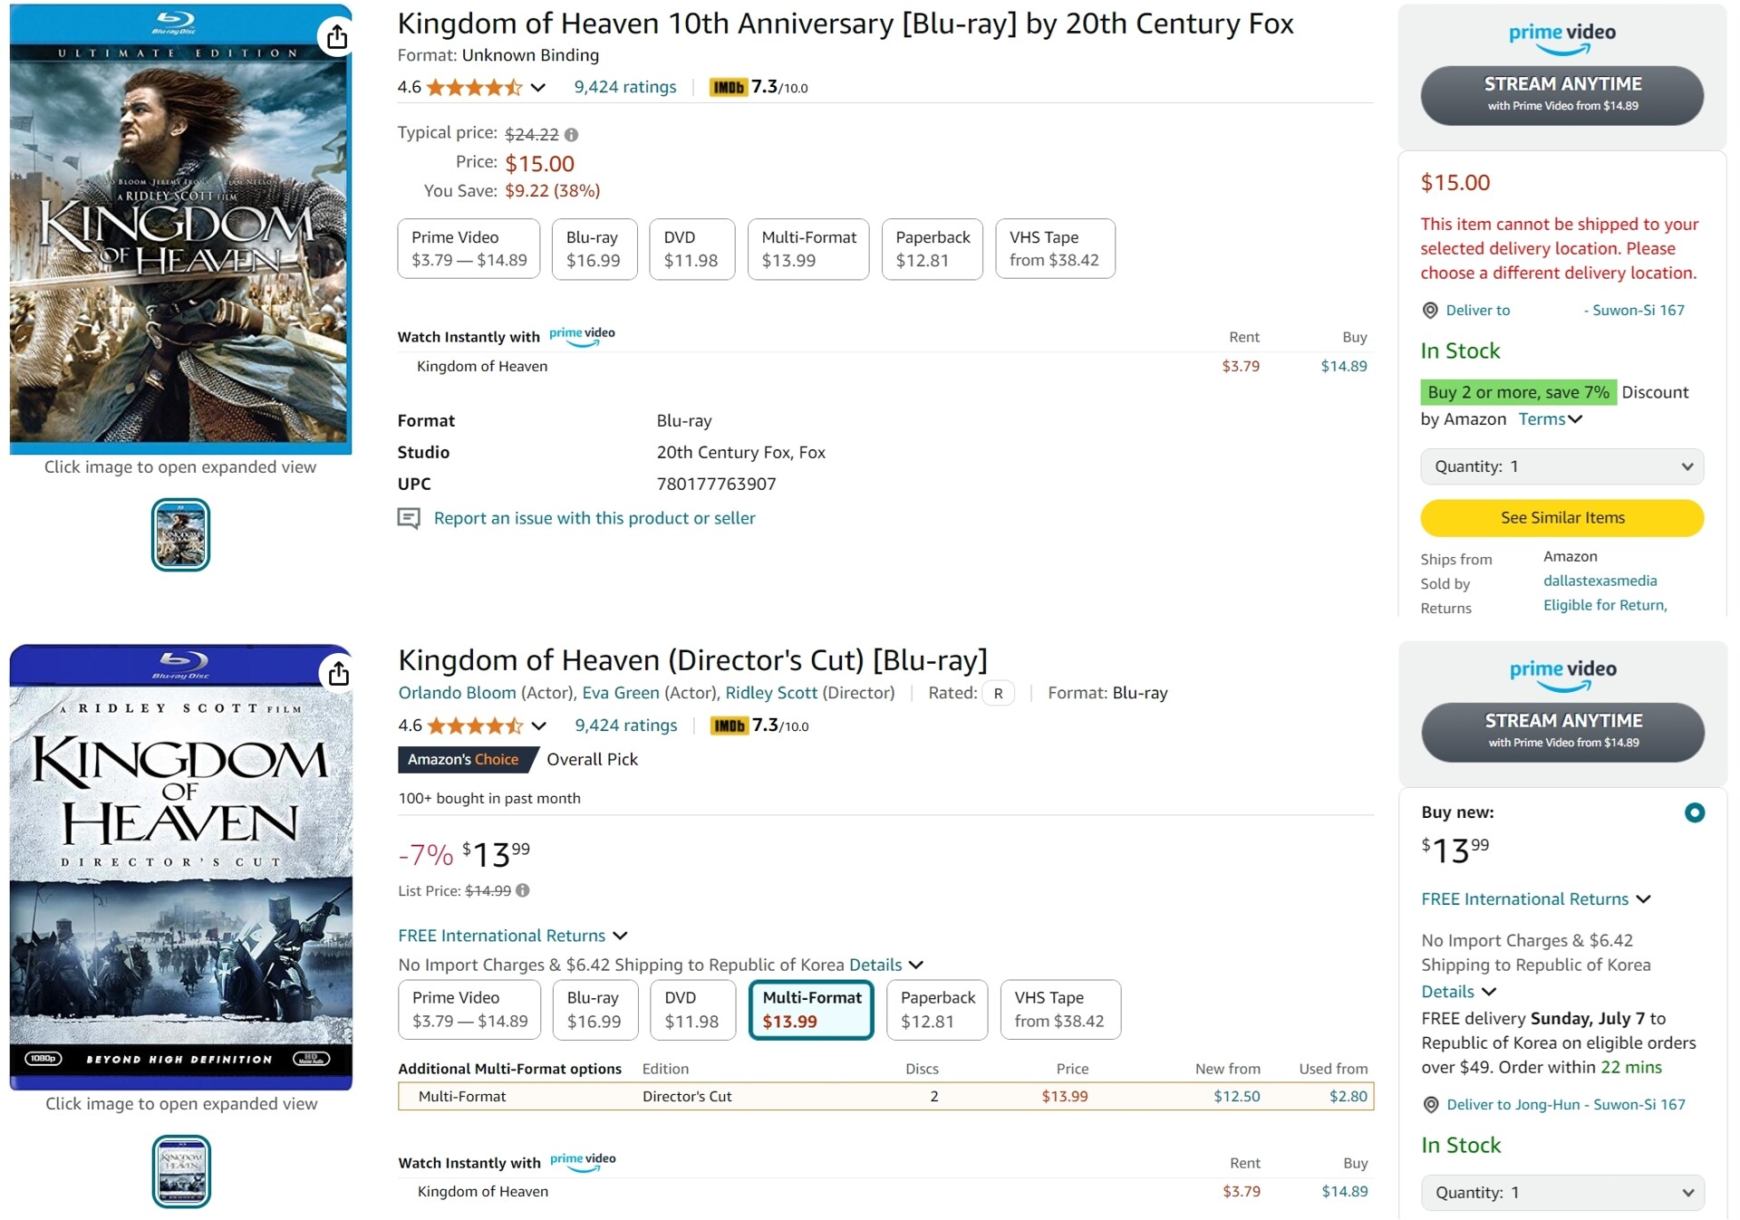1740x1220 pixels.
Task: Click small thumbnail under Ultimate Edition cover
Action: tap(180, 535)
